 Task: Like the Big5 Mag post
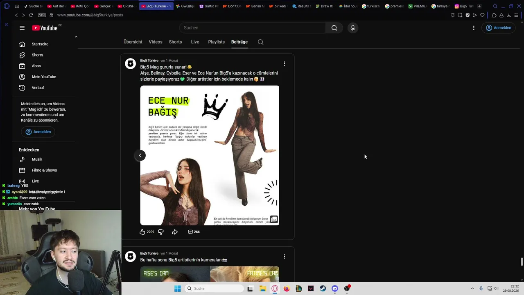tap(142, 232)
